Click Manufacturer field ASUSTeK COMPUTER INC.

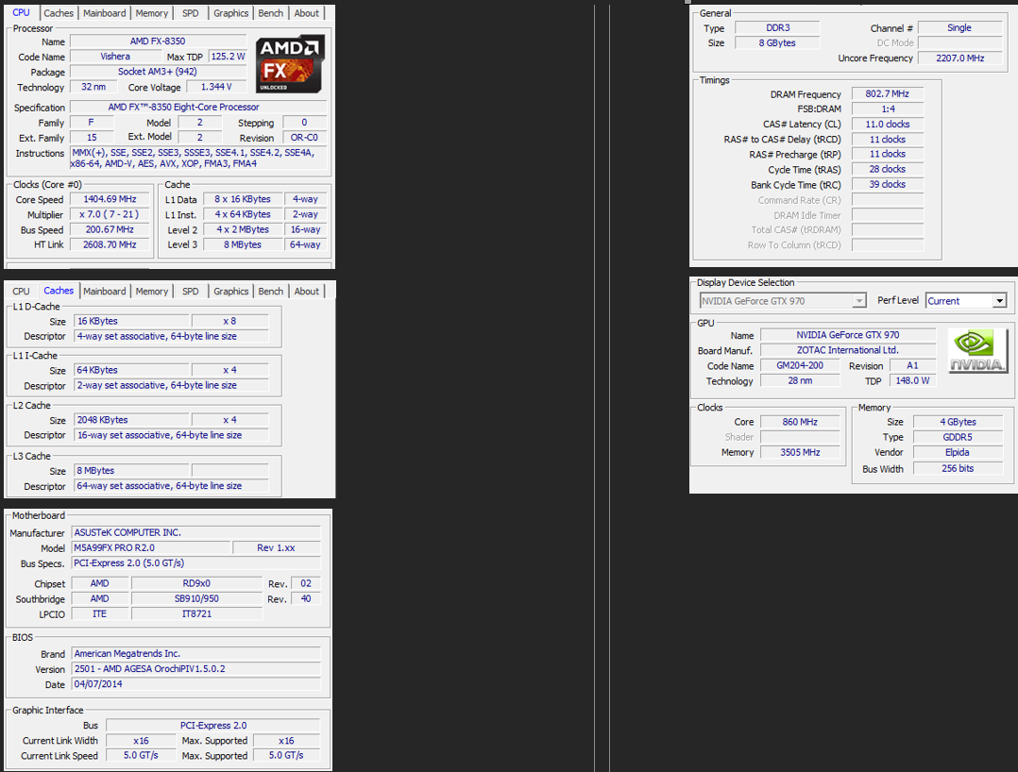196,532
